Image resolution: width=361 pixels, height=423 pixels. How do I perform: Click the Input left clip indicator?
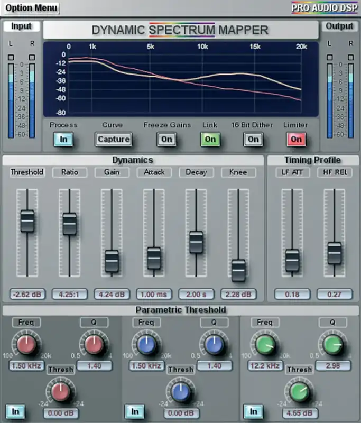(11, 58)
